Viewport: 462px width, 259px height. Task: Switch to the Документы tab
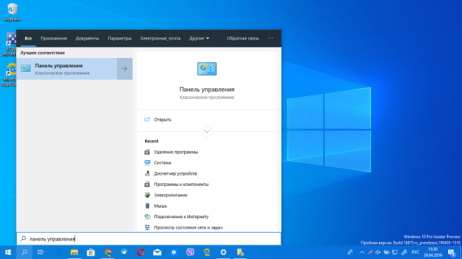(x=87, y=38)
